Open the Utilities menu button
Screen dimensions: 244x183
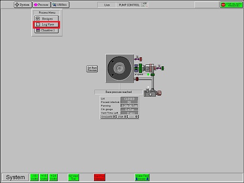tap(61, 5)
